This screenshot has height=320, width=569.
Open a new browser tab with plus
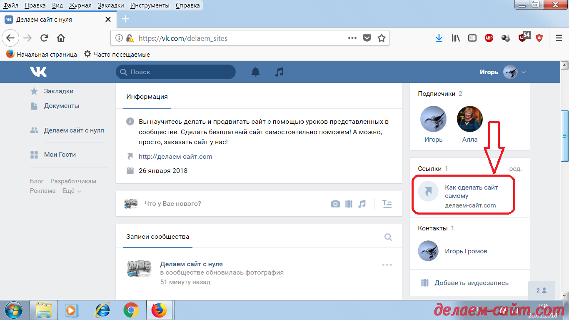coord(125,19)
